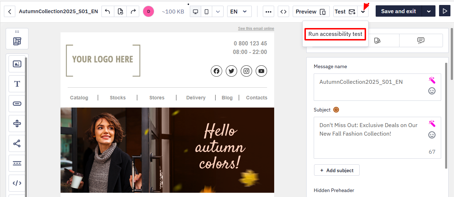The width and height of the screenshot is (454, 197).
Task: Open version history document icon
Action: tap(120, 11)
